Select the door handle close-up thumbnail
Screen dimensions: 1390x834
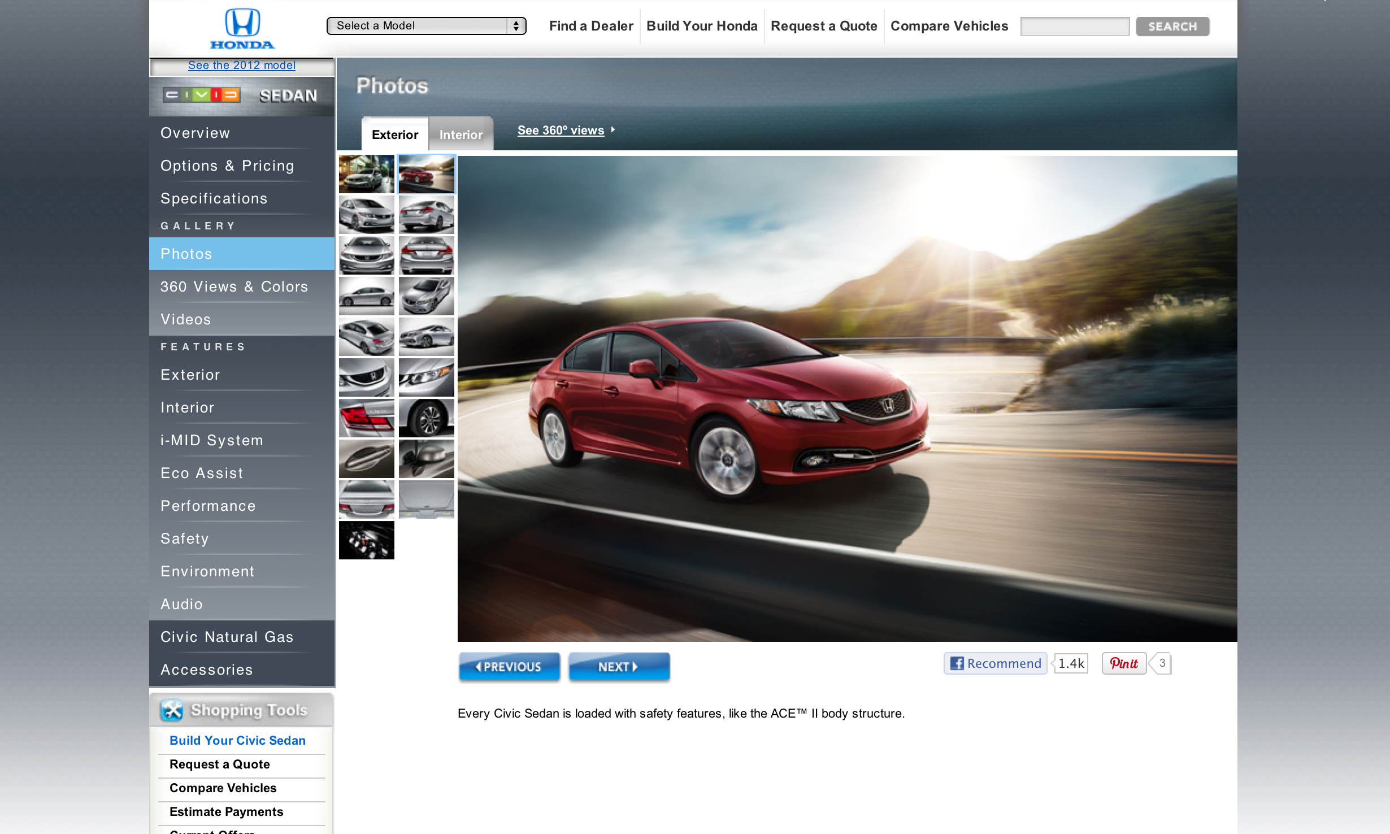pos(367,459)
